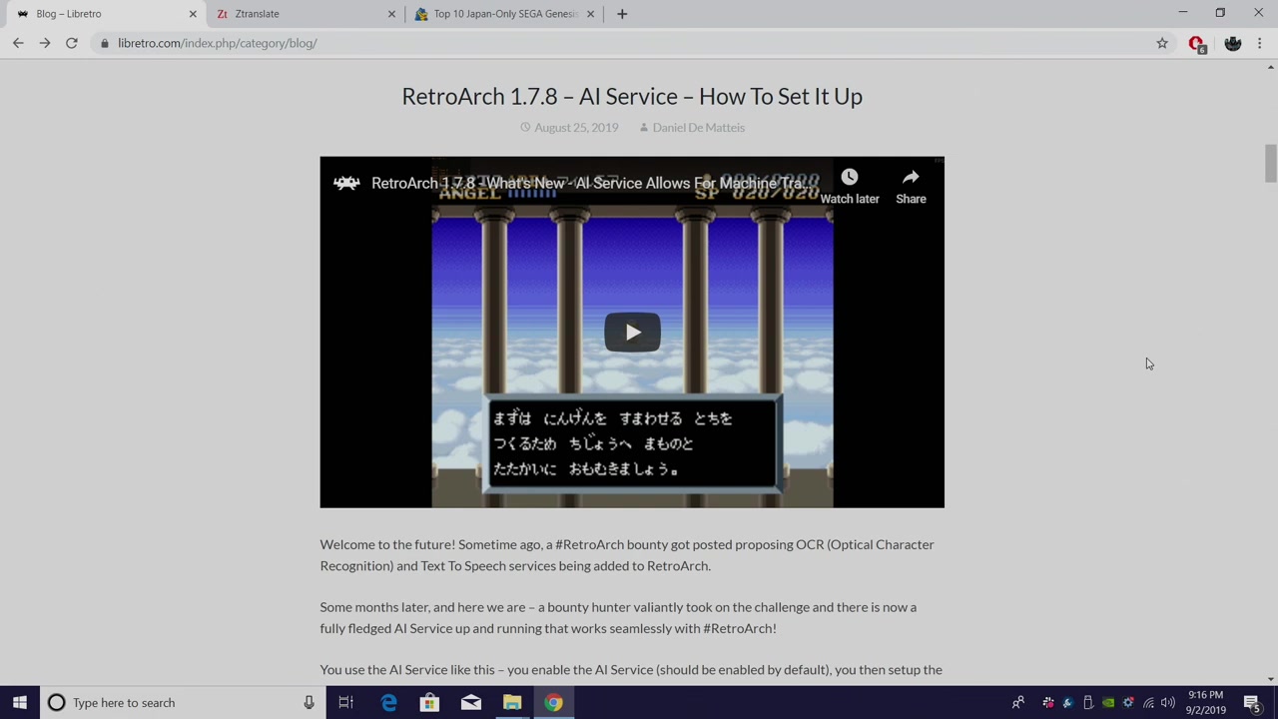Open Microsoft Store from taskbar

click(429, 703)
